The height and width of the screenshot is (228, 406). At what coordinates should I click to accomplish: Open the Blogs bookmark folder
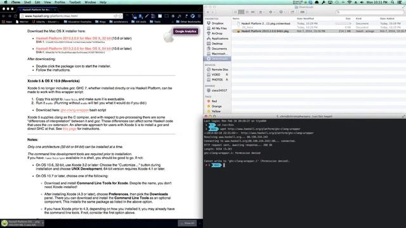coord(100,22)
